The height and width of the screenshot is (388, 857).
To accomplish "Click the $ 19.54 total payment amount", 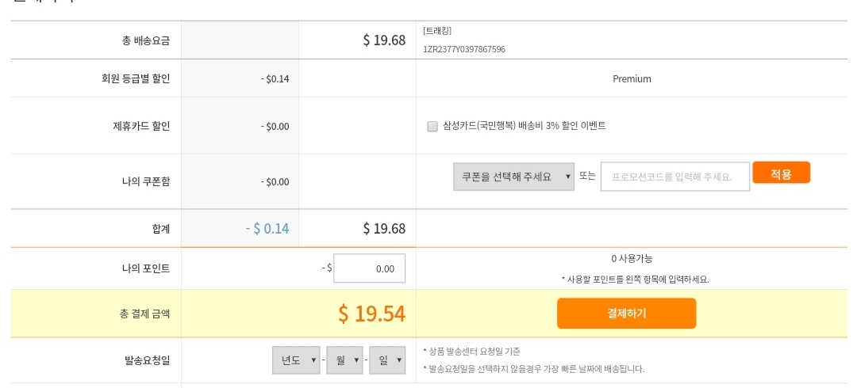I will [371, 314].
